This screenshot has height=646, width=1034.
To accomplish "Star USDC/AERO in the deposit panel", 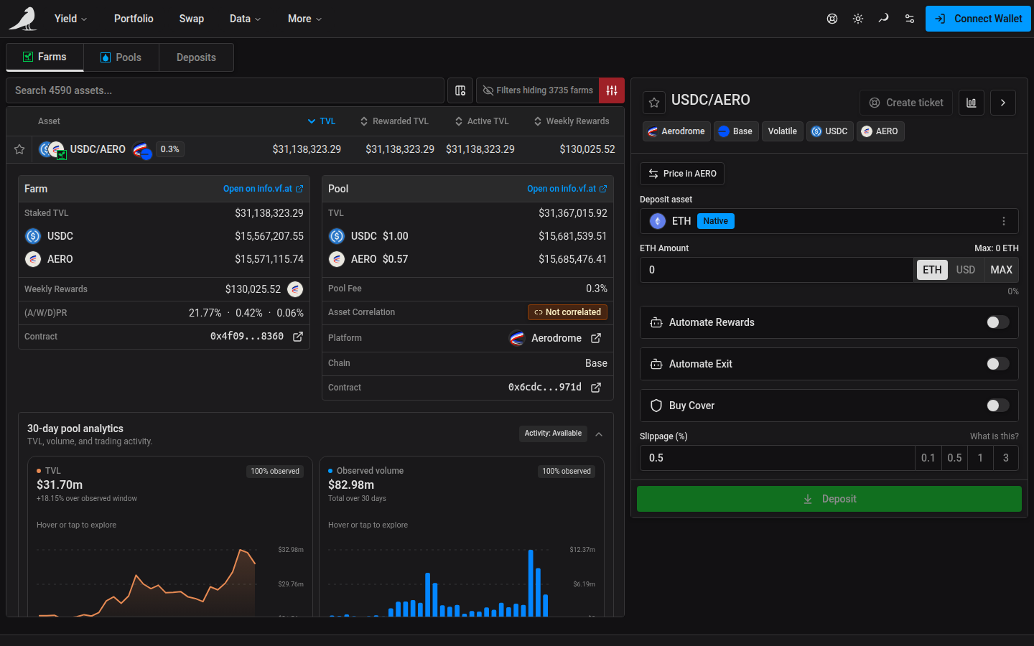I will coord(654,103).
